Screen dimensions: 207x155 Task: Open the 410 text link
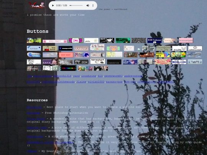pyautogui.click(x=100, y=76)
